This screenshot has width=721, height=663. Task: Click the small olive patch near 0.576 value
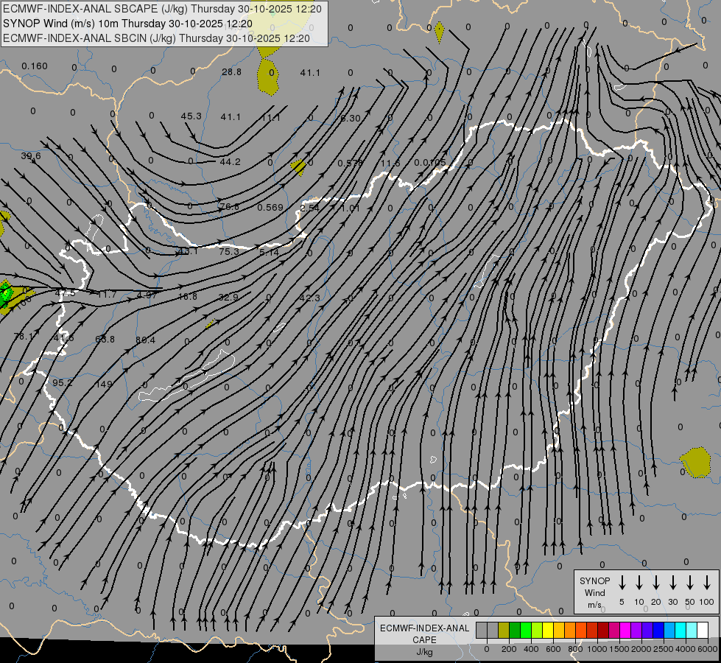[298, 166]
